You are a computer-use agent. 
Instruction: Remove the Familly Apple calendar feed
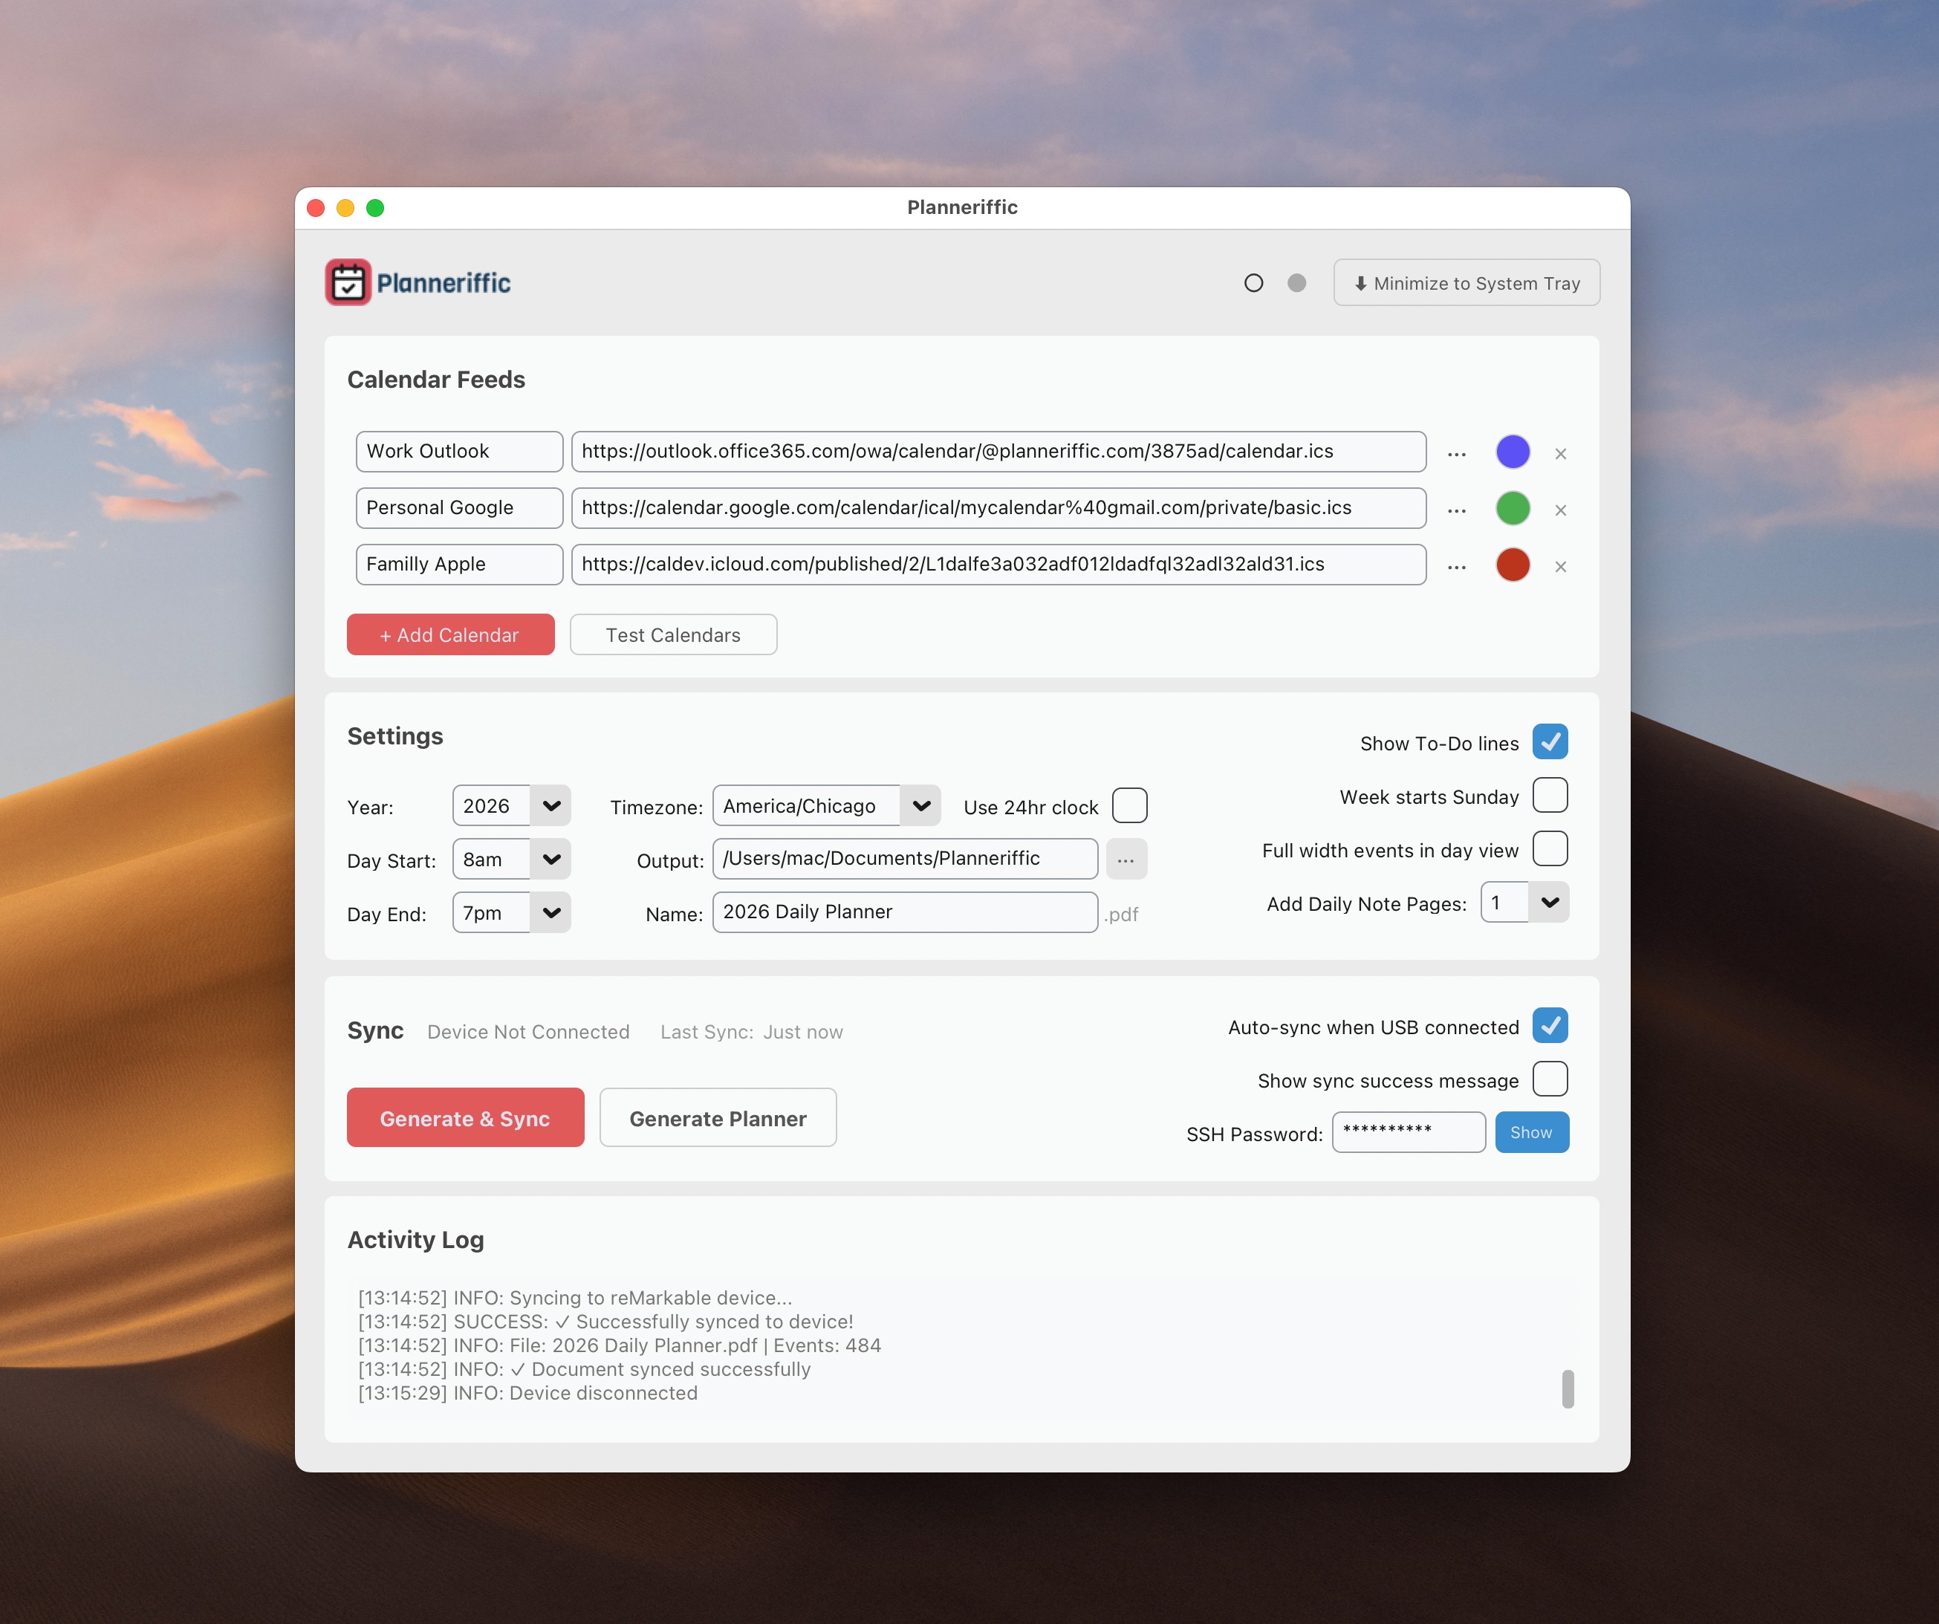[1562, 567]
